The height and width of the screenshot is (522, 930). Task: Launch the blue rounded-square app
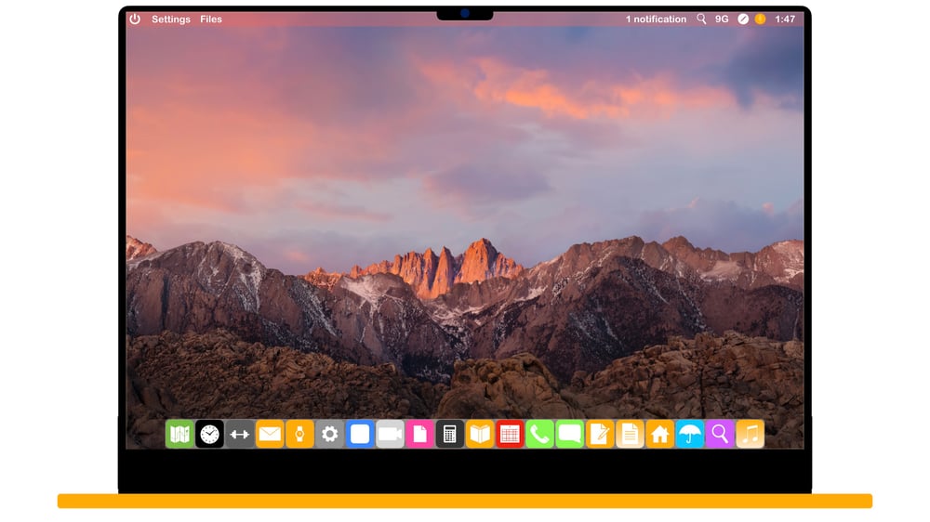360,435
